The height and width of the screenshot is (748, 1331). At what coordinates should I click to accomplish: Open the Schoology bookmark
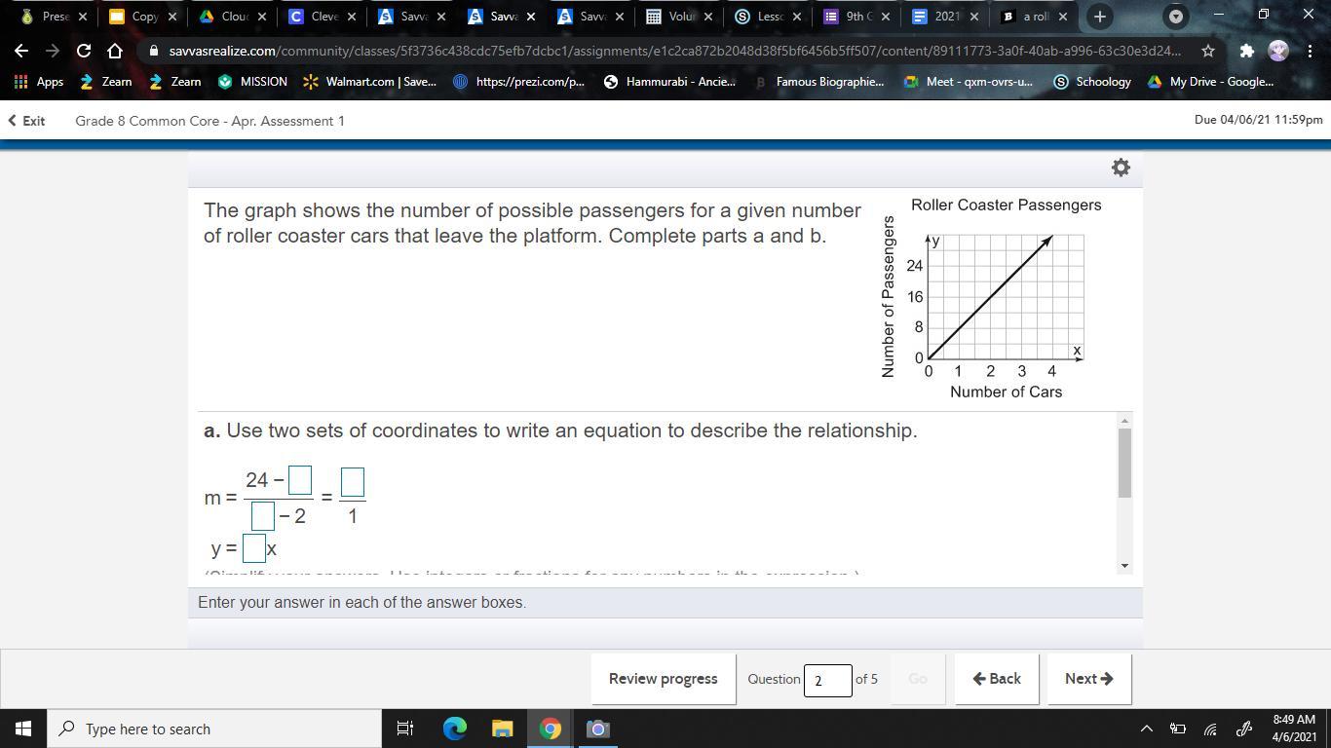pos(1092,82)
